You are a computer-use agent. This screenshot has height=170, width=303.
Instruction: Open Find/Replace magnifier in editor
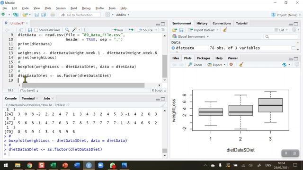click(x=67, y=30)
